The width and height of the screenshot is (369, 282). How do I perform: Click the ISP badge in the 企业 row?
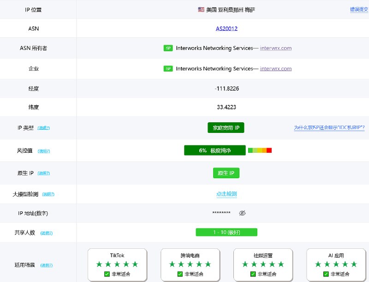point(168,68)
